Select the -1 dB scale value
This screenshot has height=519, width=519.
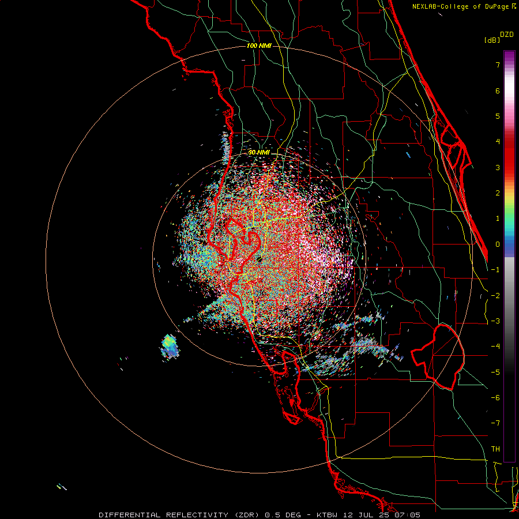(x=495, y=270)
